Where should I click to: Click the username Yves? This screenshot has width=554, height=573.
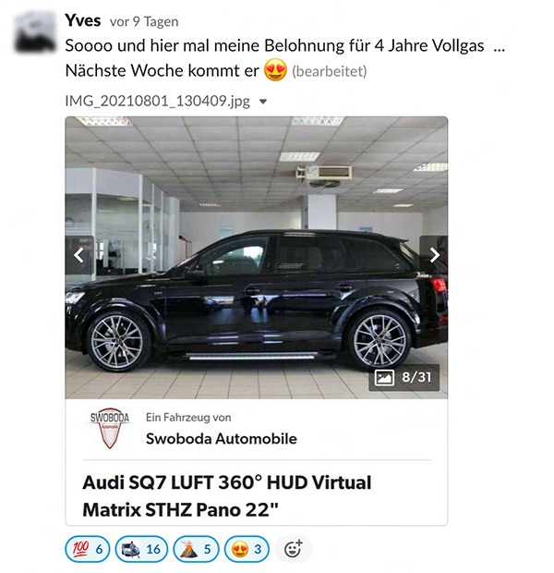[x=83, y=20]
